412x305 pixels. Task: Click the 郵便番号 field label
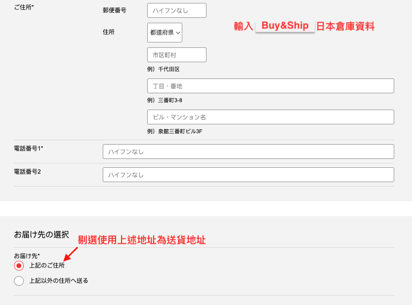point(114,10)
